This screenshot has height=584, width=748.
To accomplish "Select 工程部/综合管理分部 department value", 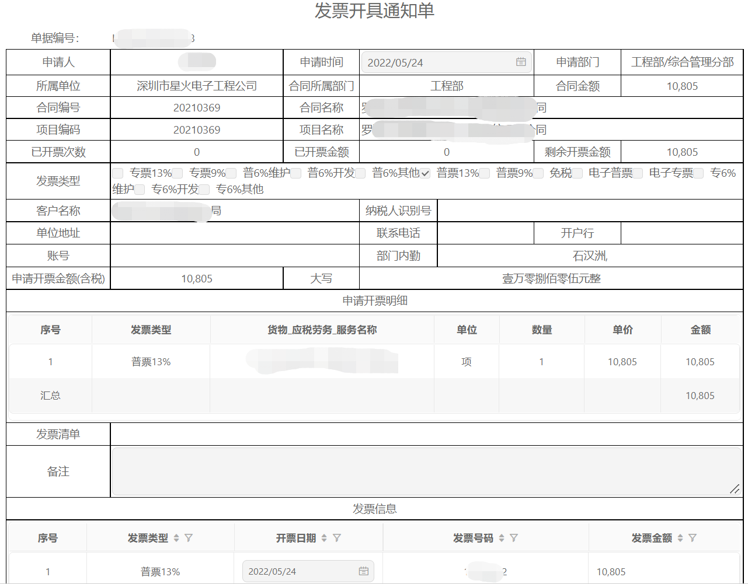I will [x=682, y=62].
